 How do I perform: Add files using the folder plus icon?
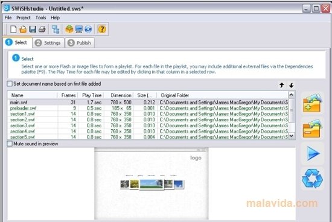[313, 103]
